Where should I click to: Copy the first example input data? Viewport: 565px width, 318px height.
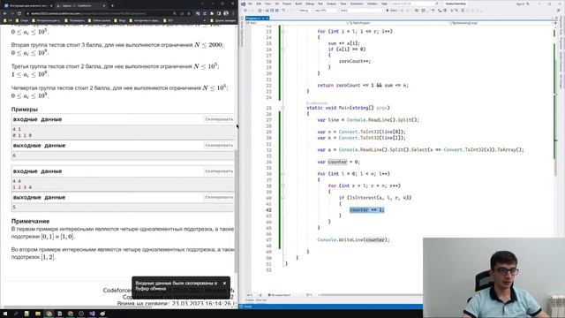219,119
